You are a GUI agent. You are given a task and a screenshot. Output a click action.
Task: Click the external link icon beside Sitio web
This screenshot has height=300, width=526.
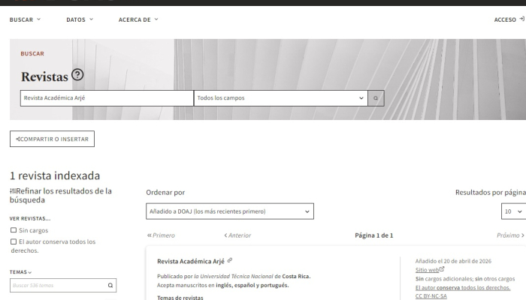click(442, 269)
